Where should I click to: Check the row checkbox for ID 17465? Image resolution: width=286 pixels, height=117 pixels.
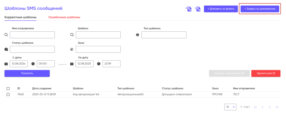pos(8,94)
